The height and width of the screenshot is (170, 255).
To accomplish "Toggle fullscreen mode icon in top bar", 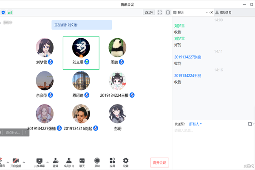I will [160, 12].
